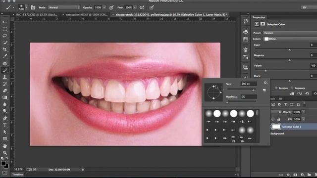Select the Rectangle shape tool

tap(5, 139)
